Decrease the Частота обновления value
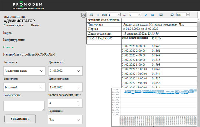Viewport: 200px width, 127px height. pyautogui.click(x=78, y=105)
